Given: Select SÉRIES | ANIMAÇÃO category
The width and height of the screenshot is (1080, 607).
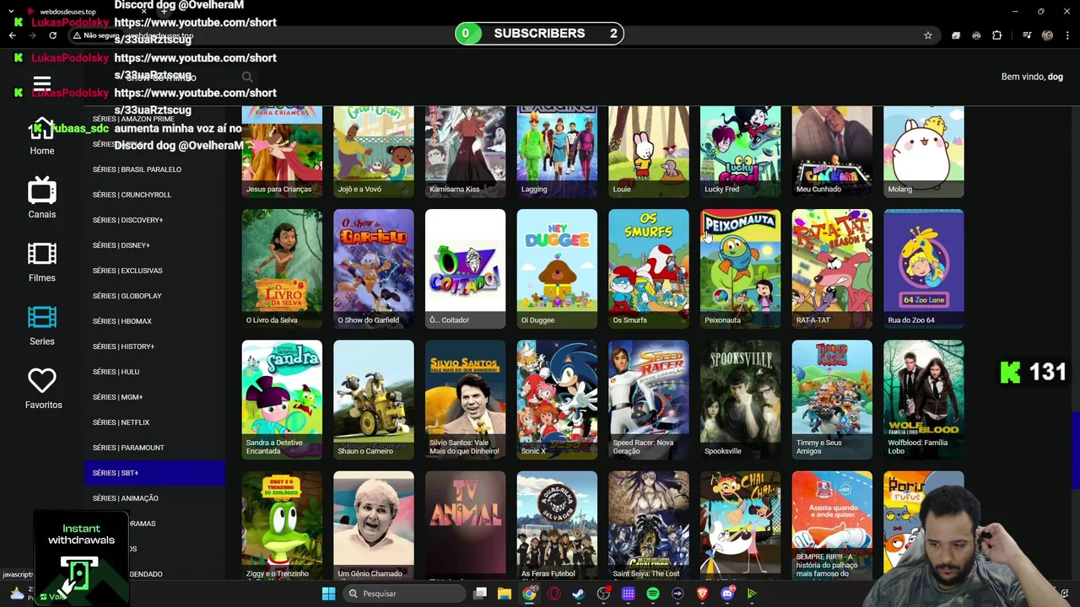Looking at the screenshot, I should [x=155, y=498].
